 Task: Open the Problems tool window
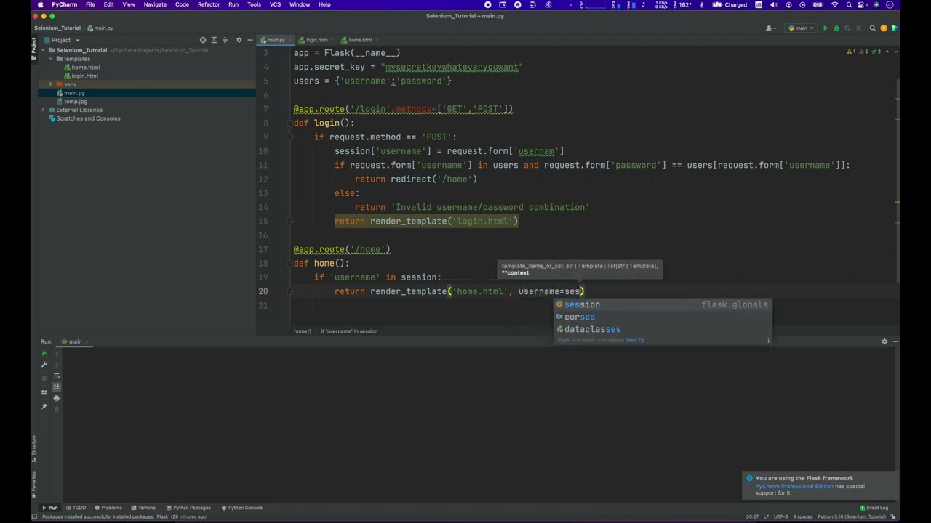(x=108, y=508)
